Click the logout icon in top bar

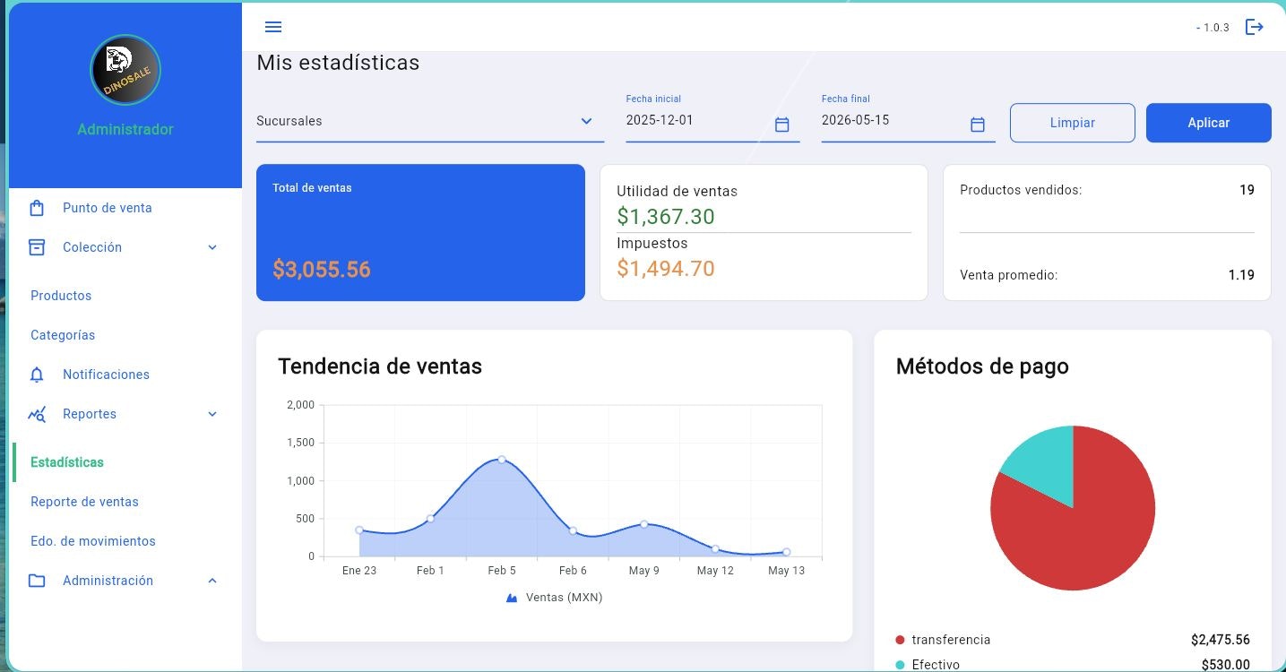click(x=1255, y=27)
